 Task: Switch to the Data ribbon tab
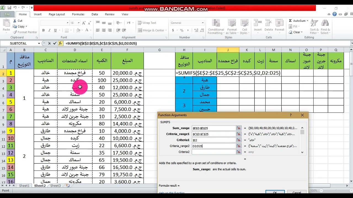click(x=95, y=14)
